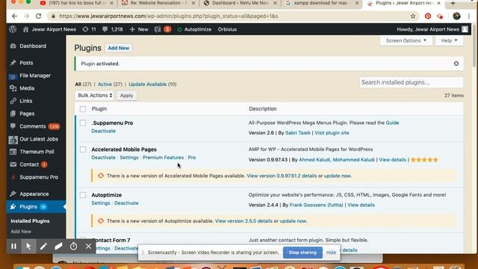The width and height of the screenshot is (478, 269).
Task: Click the Media sidebar icon
Action: (13, 88)
